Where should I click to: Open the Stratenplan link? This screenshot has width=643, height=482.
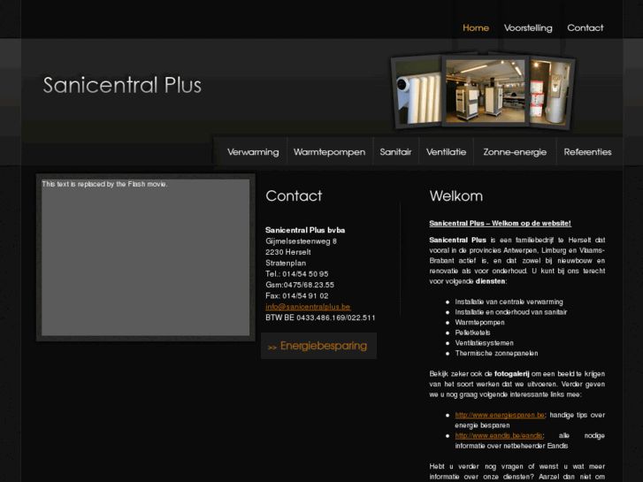(286, 263)
